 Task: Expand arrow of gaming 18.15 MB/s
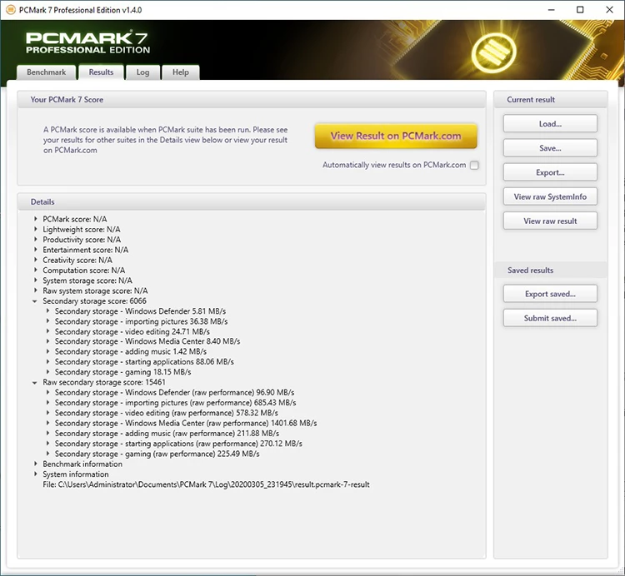coord(47,372)
